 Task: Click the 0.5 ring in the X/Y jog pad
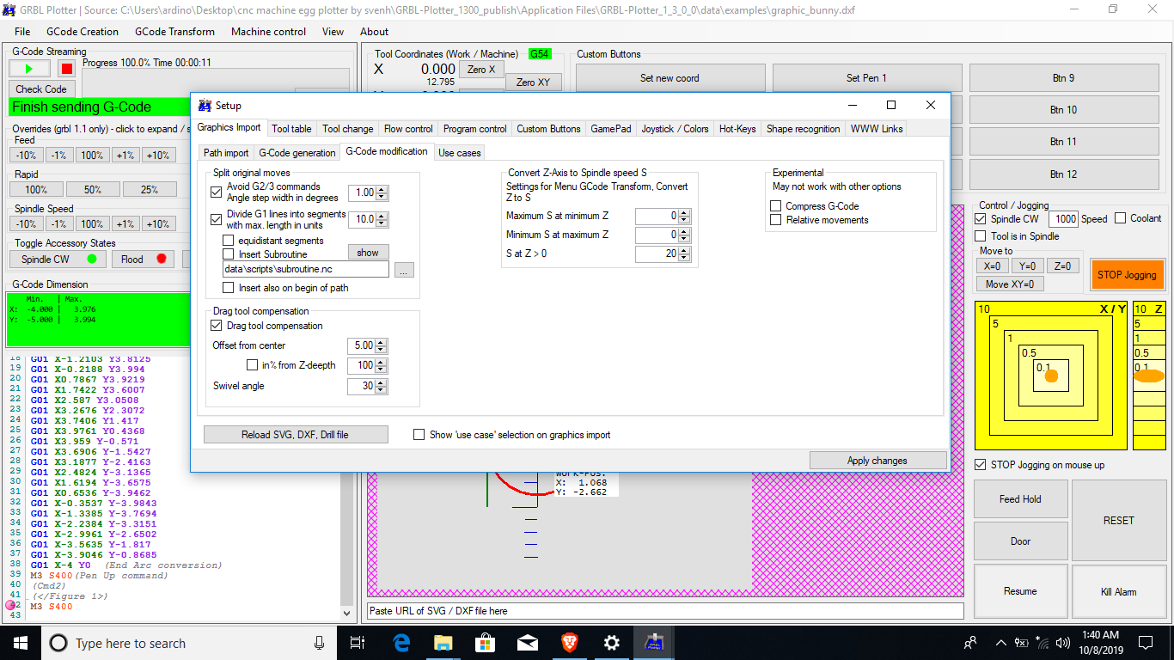(1028, 353)
